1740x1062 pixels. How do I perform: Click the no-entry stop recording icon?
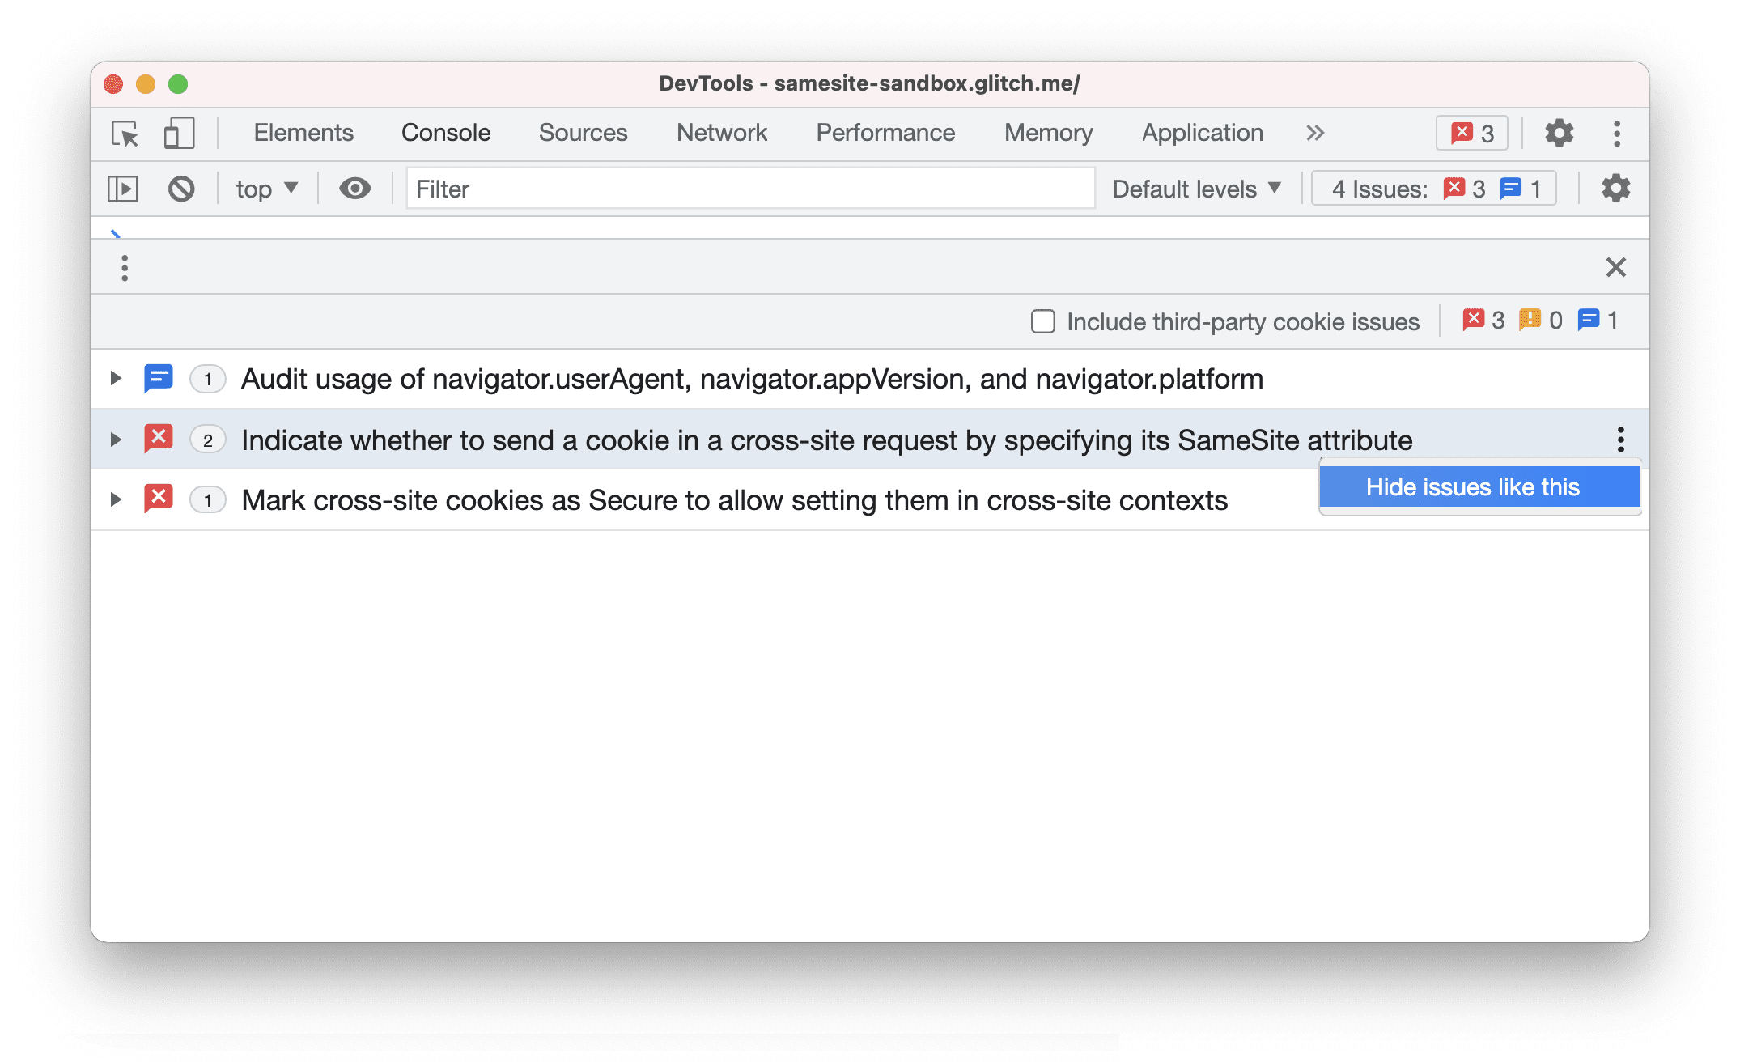180,188
